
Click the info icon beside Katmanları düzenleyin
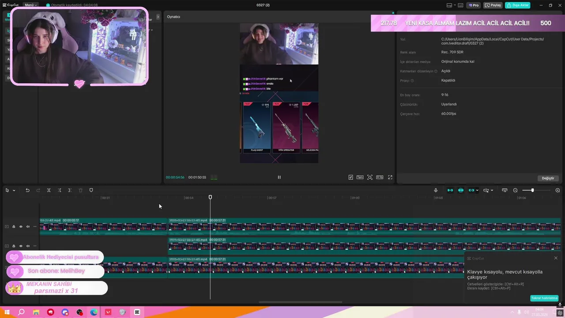436,71
